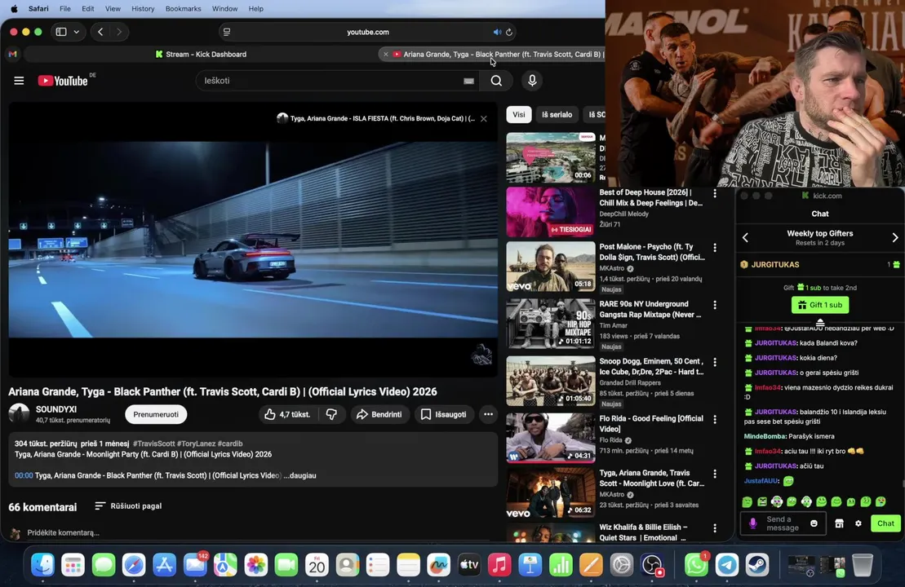Open Flo Rida - Good Feeling thumbnail
The width and height of the screenshot is (905, 587).
click(x=551, y=439)
